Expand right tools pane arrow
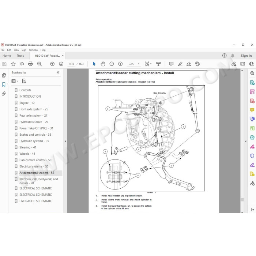Viewport: 256px width, 256px height. [245, 141]
